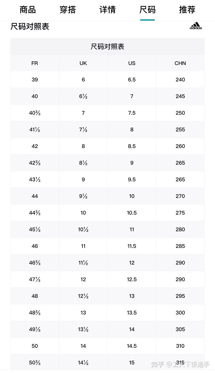Click the 尺码对照表 section heading
This screenshot has width=215, height=373.
(x=30, y=27)
